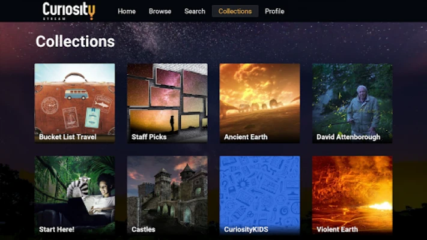This screenshot has height=240, width=427.
Task: Select the Ancient Earth collection thumbnail
Action: click(x=260, y=103)
